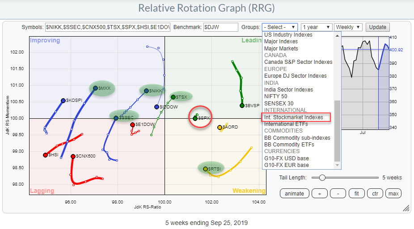This screenshot has width=414, height=229.
Task: Open the Groups select dropdown
Action: tap(279, 27)
